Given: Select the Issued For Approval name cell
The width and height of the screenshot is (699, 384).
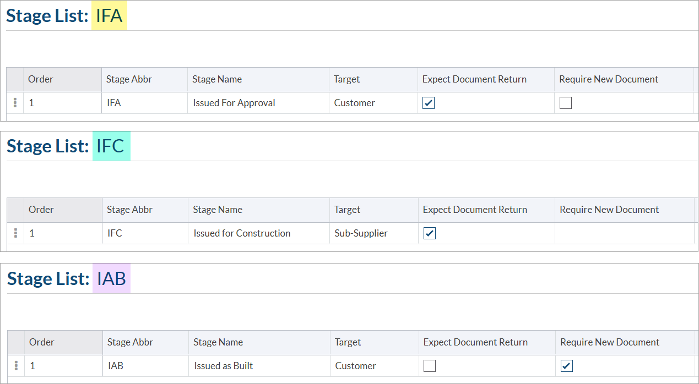Looking at the screenshot, I should point(234,103).
